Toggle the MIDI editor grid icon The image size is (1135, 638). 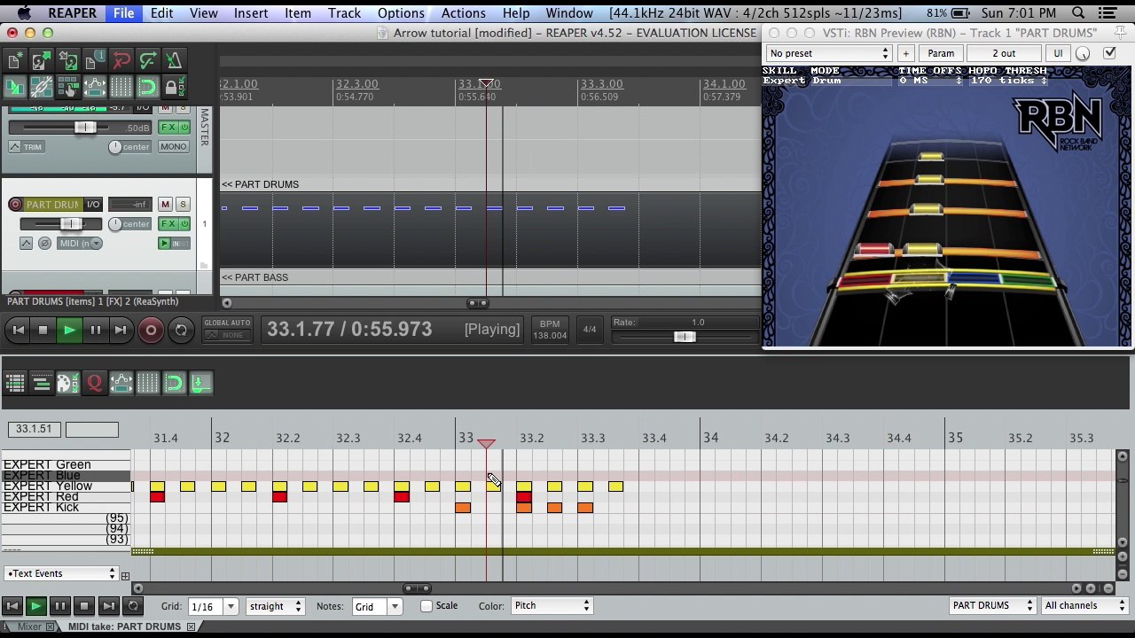147,383
